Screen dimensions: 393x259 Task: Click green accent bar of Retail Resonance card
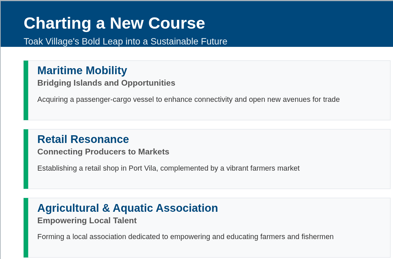tap(26, 159)
